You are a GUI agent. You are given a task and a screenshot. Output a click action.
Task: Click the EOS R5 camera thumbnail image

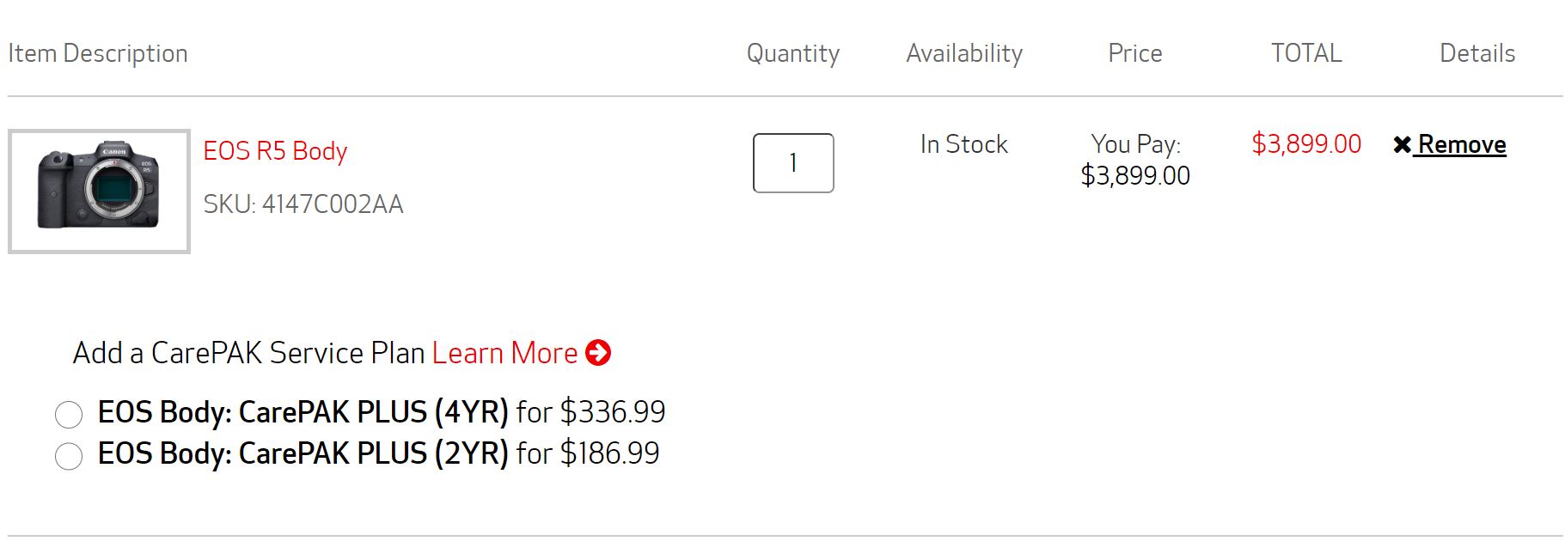point(99,191)
